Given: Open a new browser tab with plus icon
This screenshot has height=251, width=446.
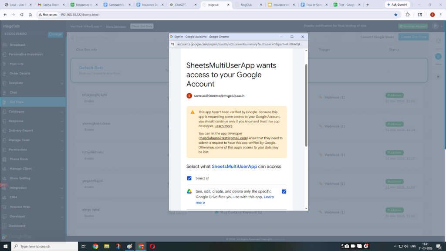Looking at the screenshot, I should coord(368,4).
